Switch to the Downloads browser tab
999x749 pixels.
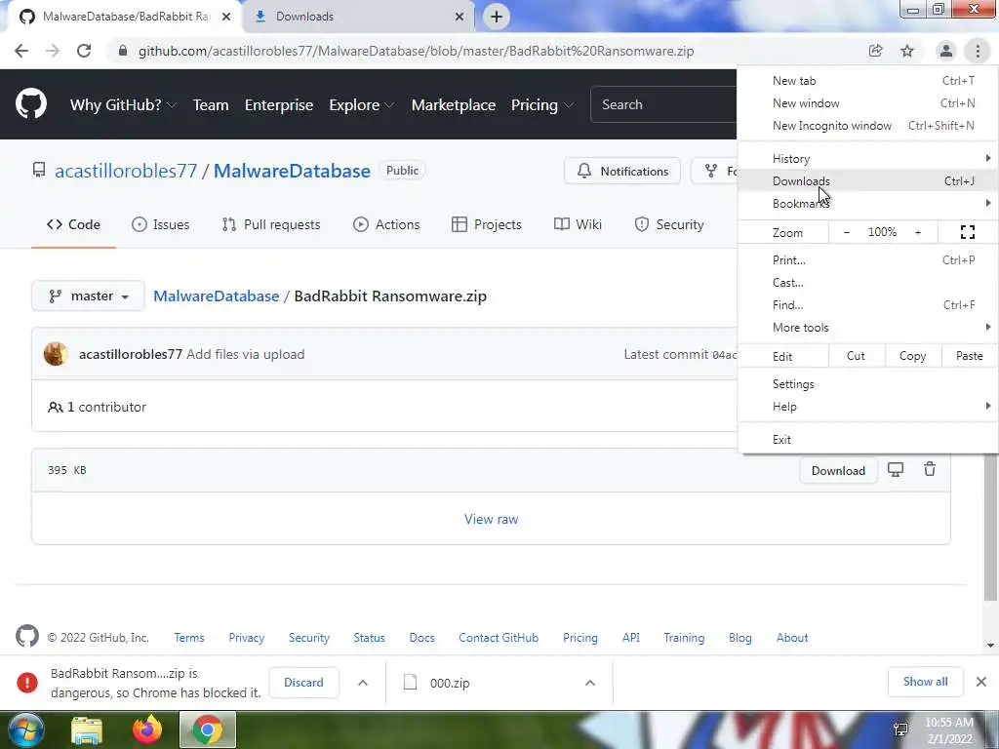point(359,17)
